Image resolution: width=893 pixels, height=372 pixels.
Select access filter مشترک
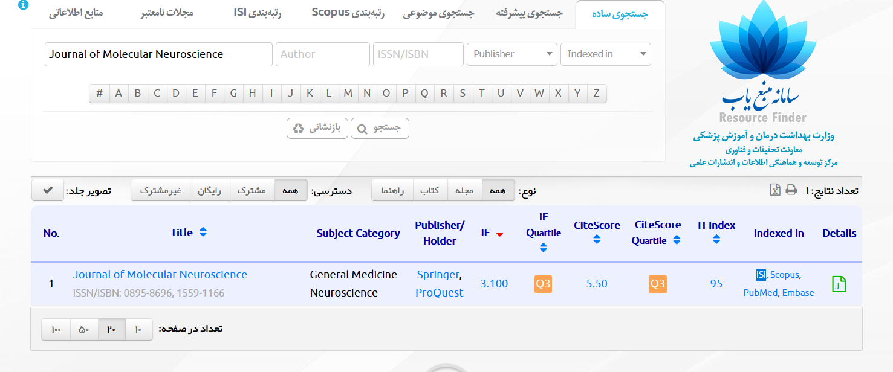click(x=252, y=190)
